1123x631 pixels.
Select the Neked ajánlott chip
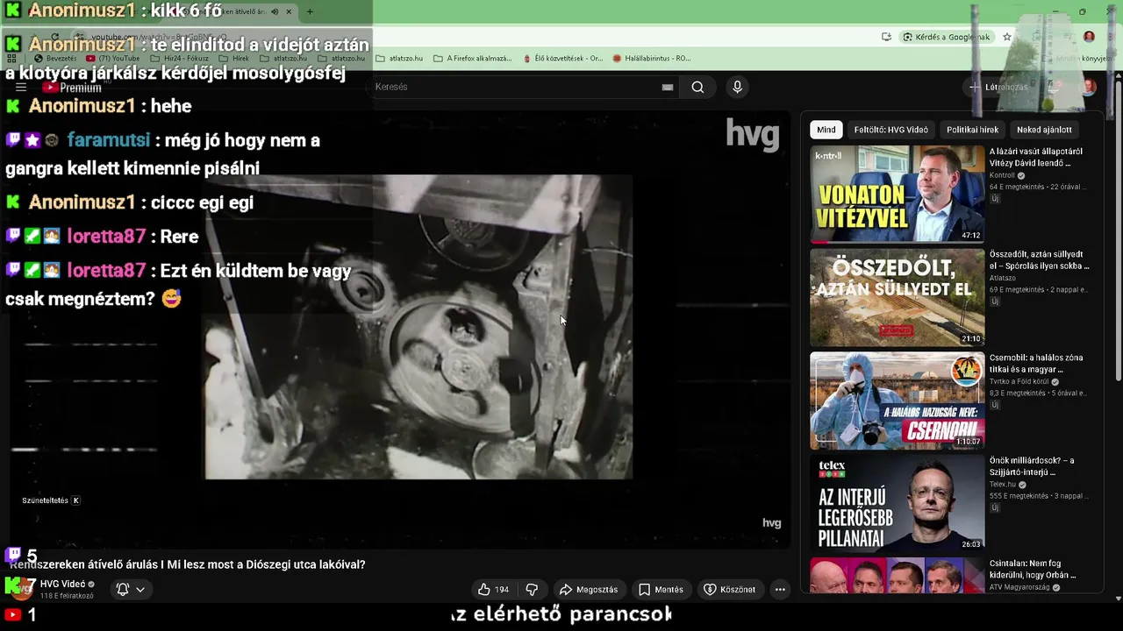(1044, 130)
